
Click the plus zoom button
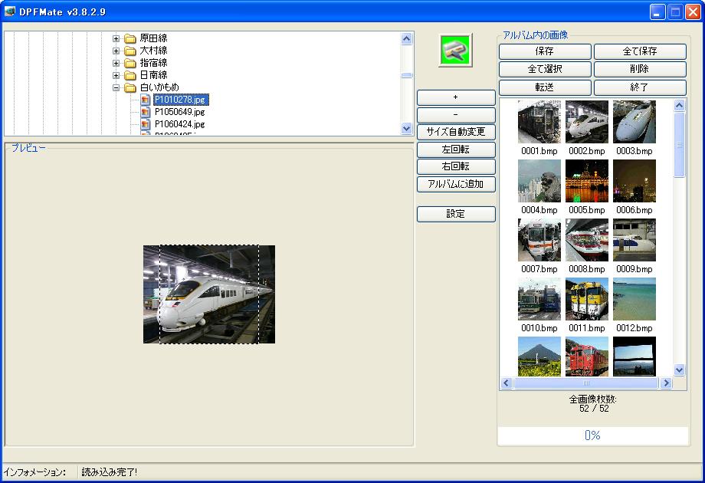(456, 97)
